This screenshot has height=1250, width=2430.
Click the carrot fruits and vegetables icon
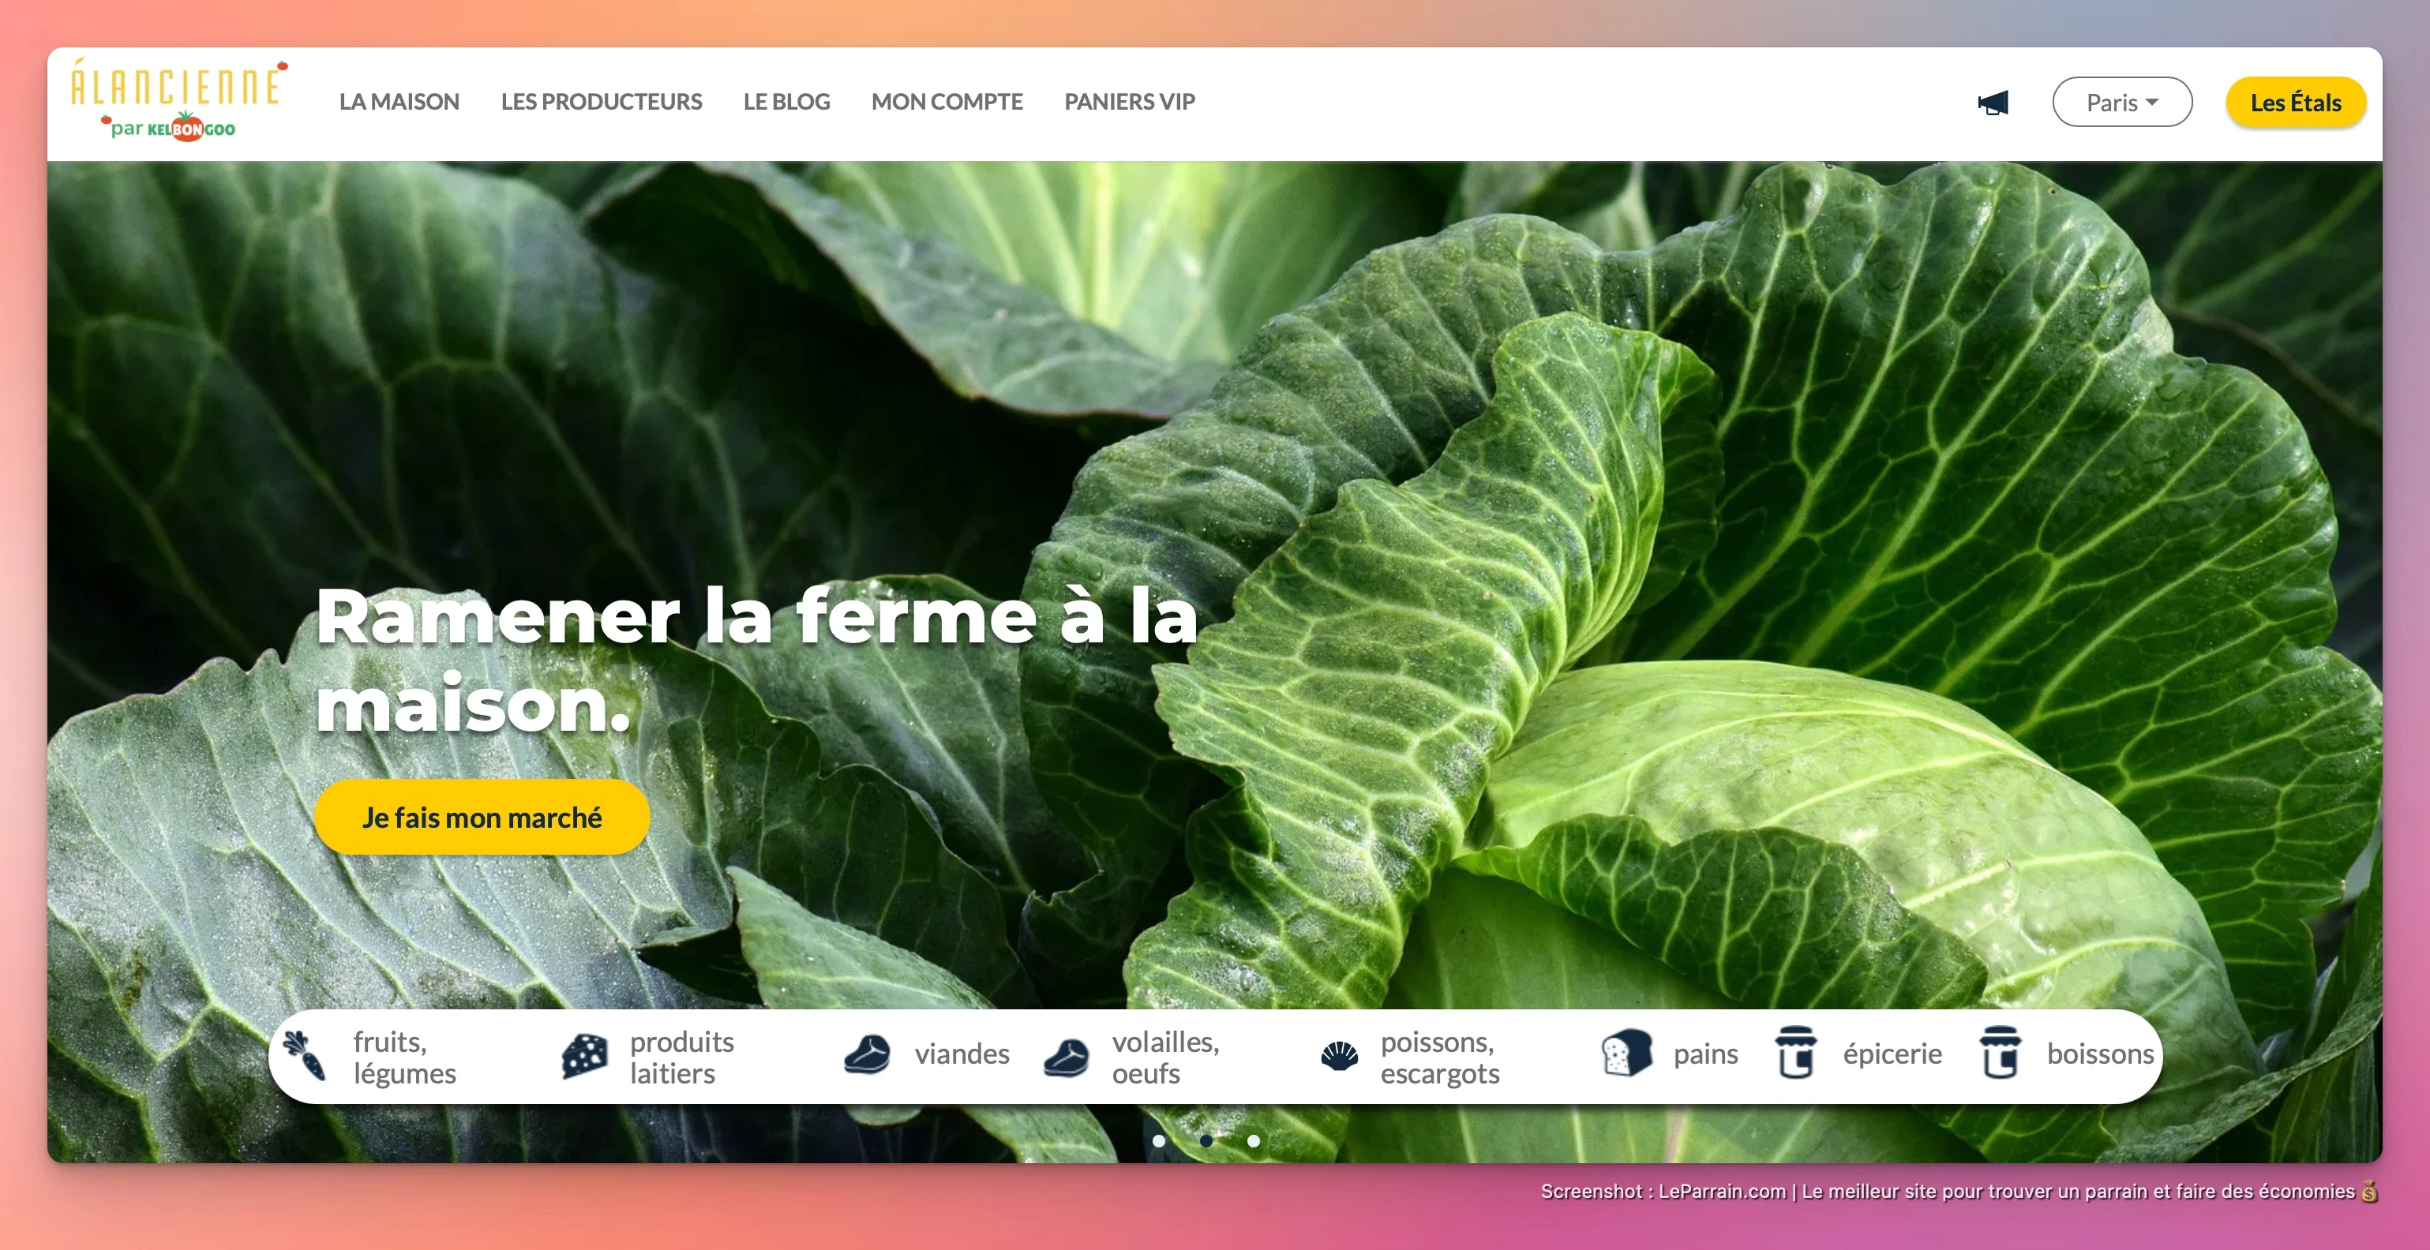(305, 1055)
